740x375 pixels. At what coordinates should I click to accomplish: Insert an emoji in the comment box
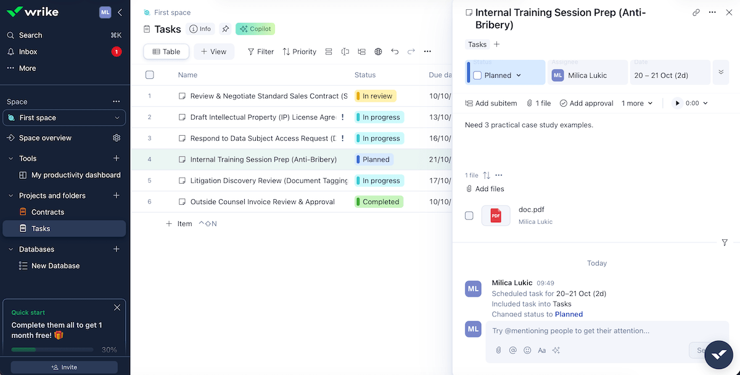pyautogui.click(x=527, y=350)
